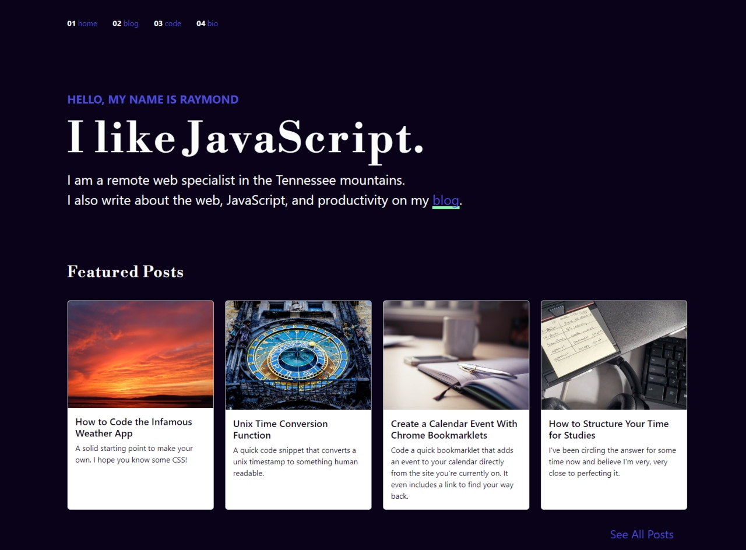Go to the home nav link
Image resolution: width=746 pixels, height=550 pixels.
point(87,24)
